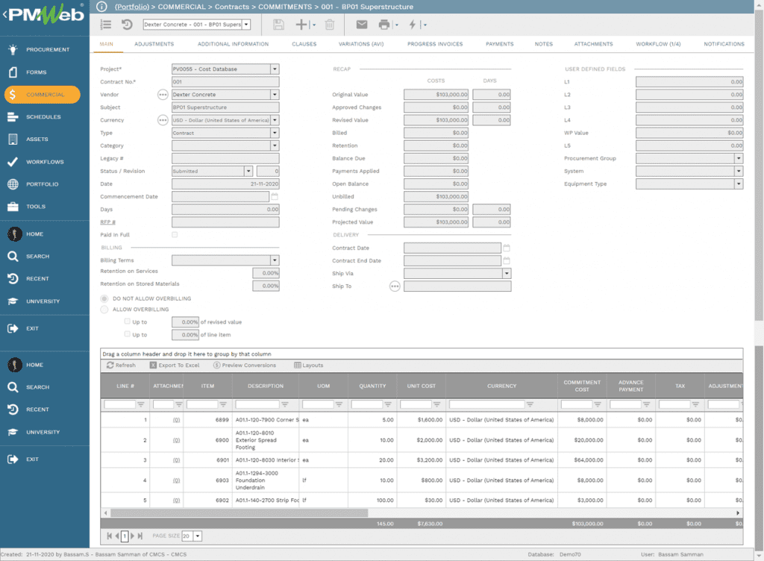Viewport: 764px width, 561px height.
Task: Click the Email envelope icon
Action: [x=362, y=25]
